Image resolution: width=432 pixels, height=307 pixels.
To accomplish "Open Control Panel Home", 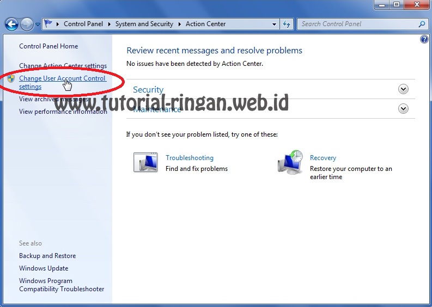I will (x=48, y=46).
